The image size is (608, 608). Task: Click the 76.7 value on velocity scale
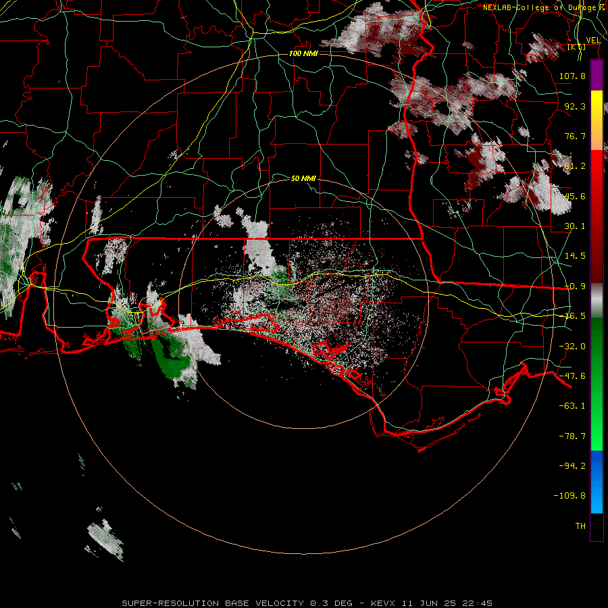(x=575, y=136)
